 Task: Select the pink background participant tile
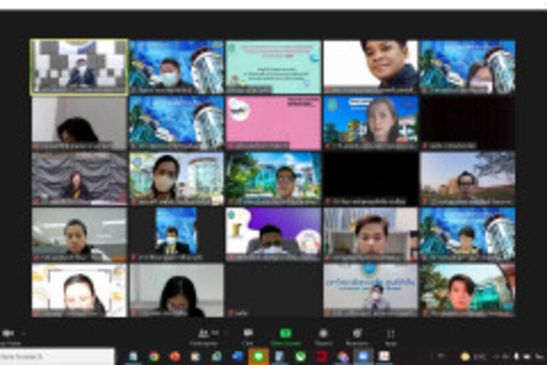(273, 123)
